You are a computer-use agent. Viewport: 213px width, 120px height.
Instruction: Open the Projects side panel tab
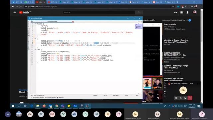(x=29, y=33)
